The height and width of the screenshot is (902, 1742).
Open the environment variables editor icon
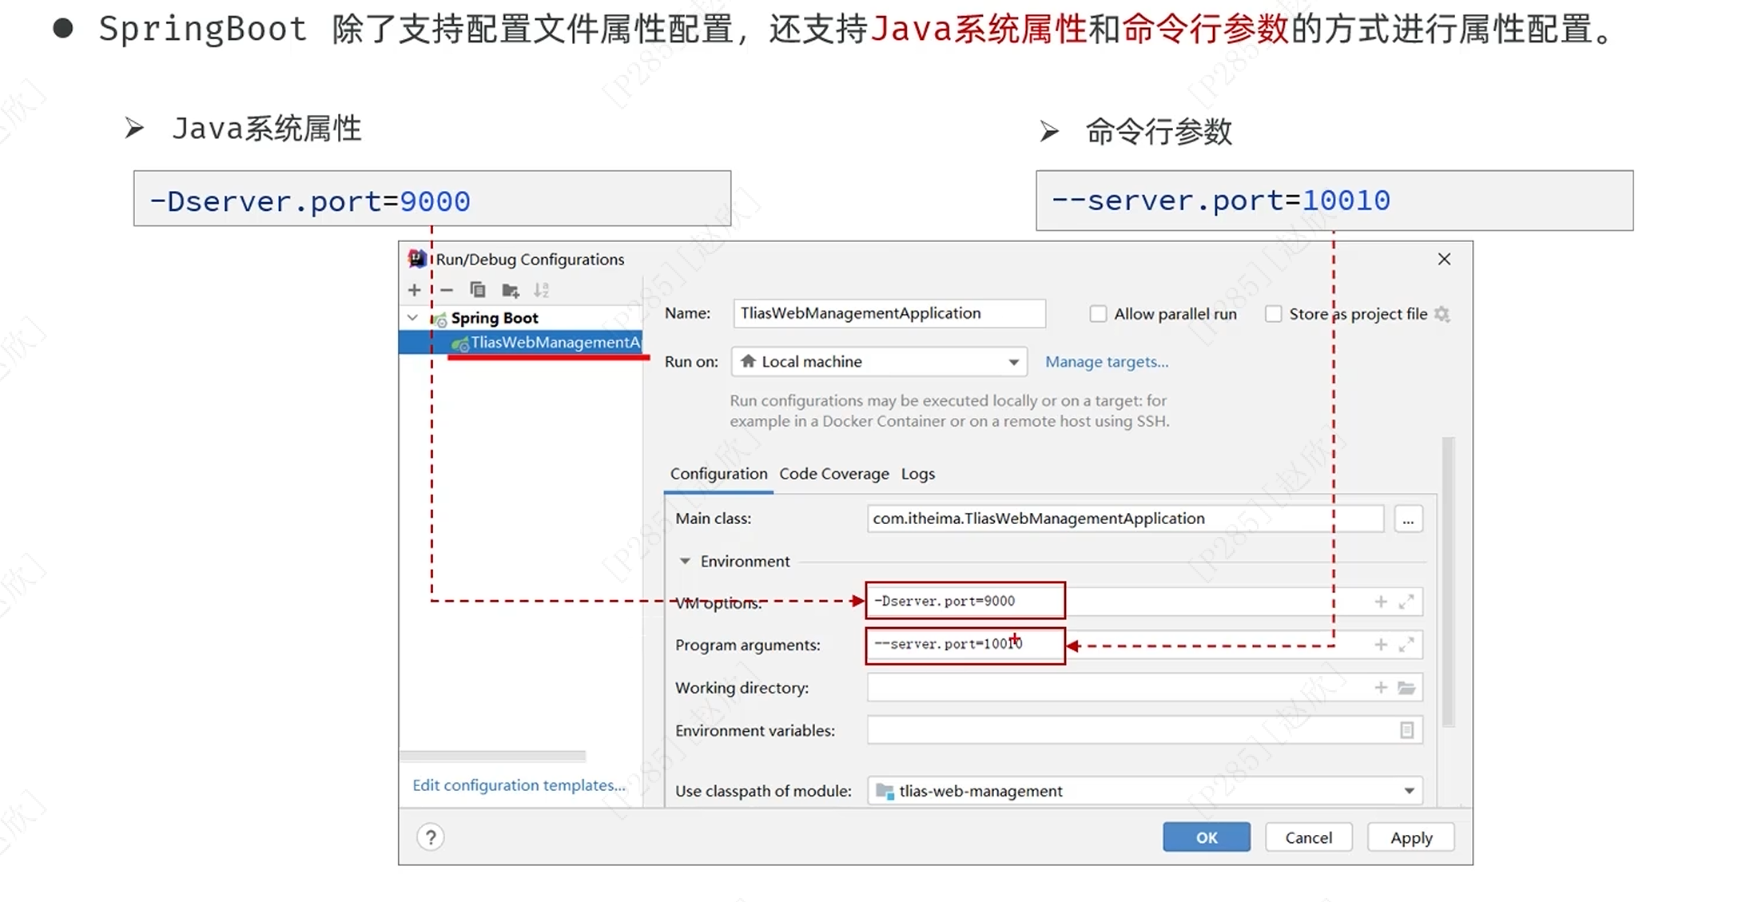point(1406,730)
